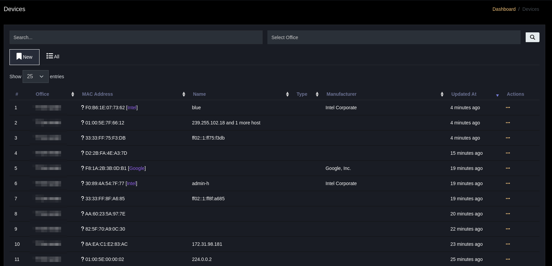The height and width of the screenshot is (266, 552).
Task: Click the magnifying glass search button
Action: (532, 37)
